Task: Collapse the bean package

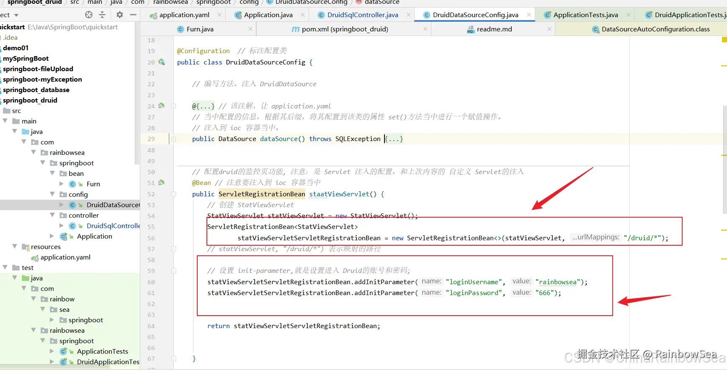Action: 52,173
